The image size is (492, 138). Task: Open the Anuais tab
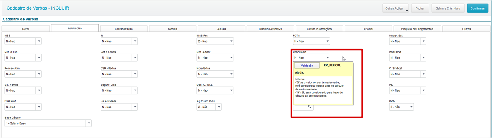pyautogui.click(x=221, y=29)
